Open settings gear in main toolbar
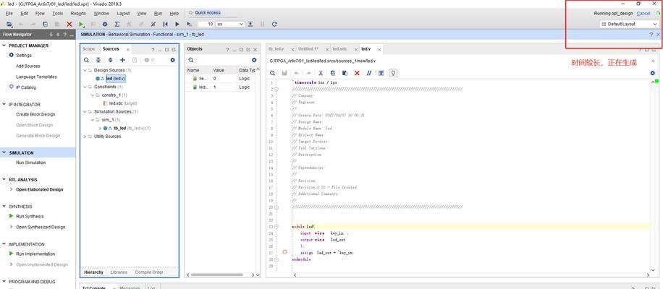 click(105, 25)
